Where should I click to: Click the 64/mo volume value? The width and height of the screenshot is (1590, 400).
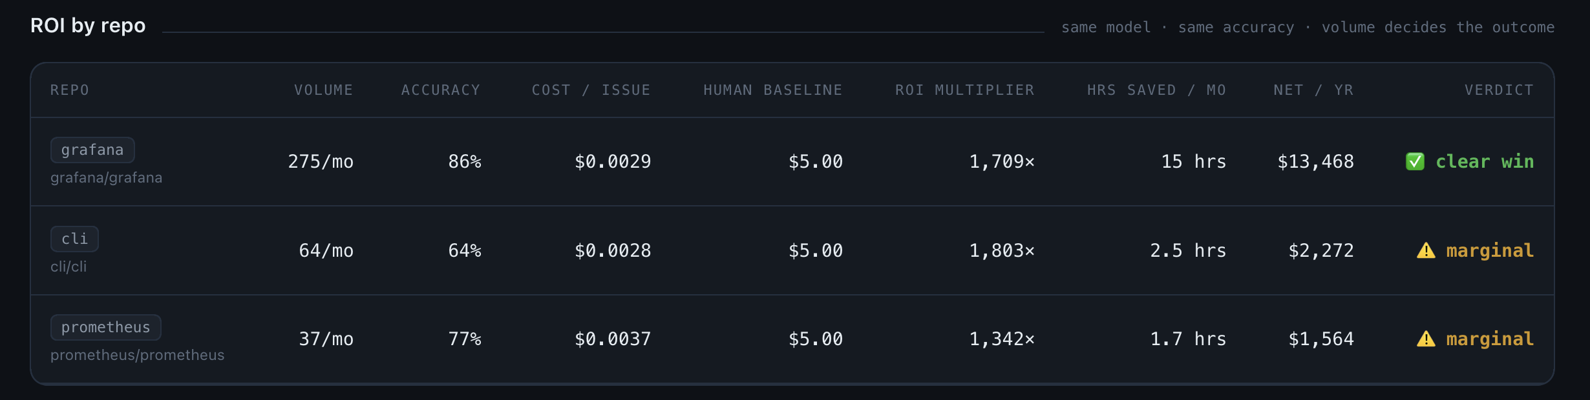(x=326, y=250)
